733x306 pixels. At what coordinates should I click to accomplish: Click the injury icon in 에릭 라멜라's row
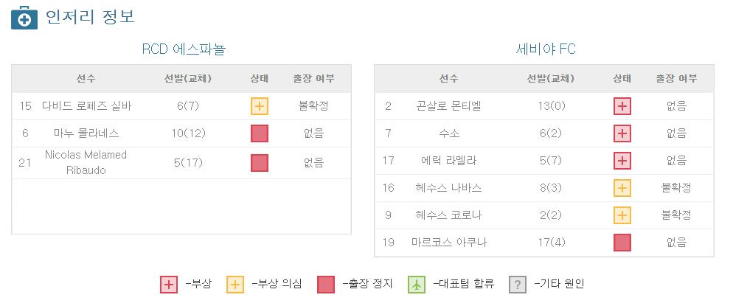622,161
